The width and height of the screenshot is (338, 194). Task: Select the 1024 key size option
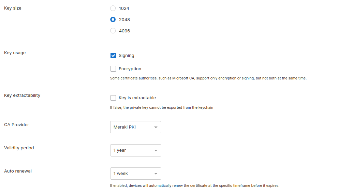(x=113, y=8)
